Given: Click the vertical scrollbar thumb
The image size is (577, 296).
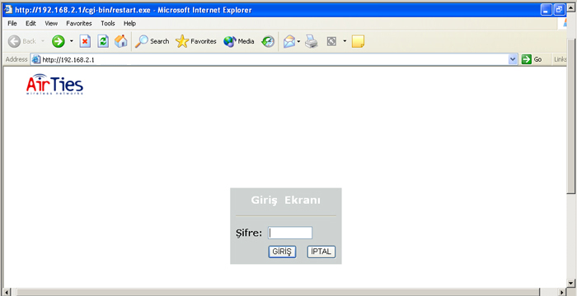Looking at the screenshot, I should coord(571,115).
